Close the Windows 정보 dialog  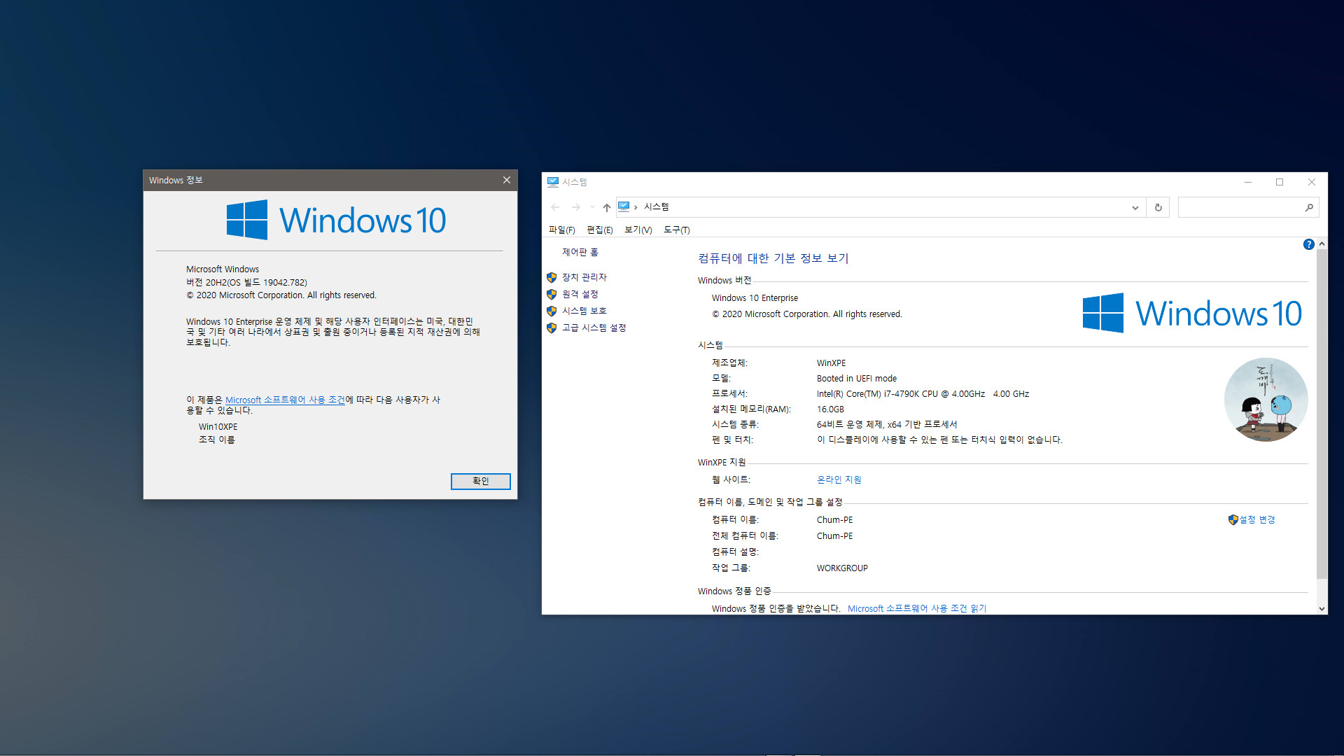click(x=506, y=180)
